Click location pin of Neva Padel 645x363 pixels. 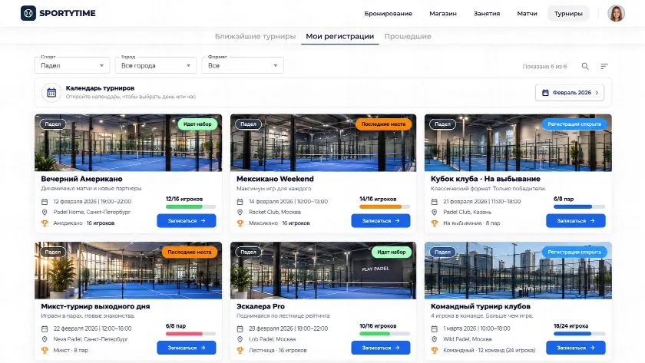coord(45,339)
